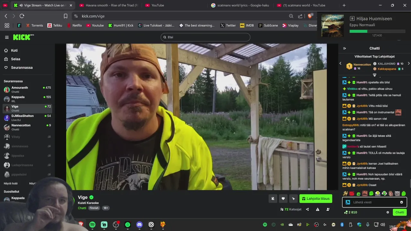The image size is (411, 231).
Task: Click the 18+ tag
Action: (x=106, y=208)
